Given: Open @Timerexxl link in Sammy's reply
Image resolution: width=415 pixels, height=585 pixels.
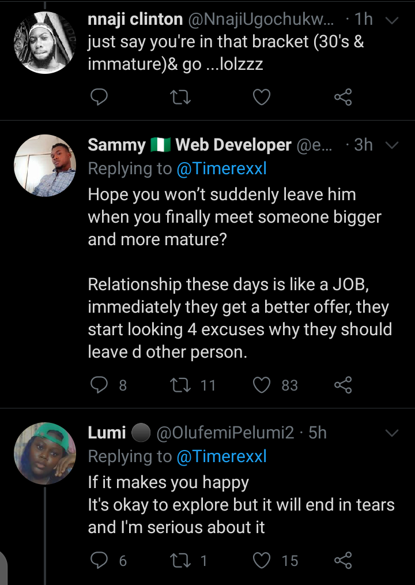Looking at the screenshot, I should pyautogui.click(x=221, y=168).
